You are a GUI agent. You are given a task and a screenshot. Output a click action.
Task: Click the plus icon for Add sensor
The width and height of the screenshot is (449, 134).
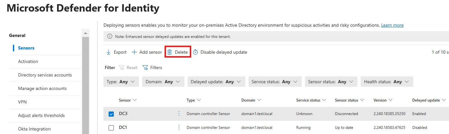coord(134,52)
